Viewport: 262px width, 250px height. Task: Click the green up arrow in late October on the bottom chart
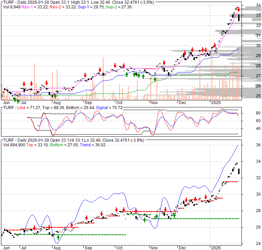(144, 220)
